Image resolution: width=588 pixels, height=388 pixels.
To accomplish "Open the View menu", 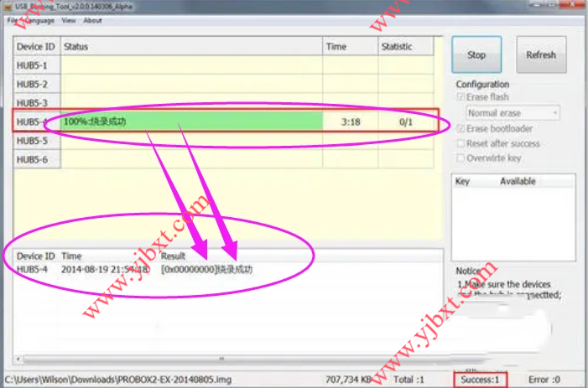I will coord(68,20).
